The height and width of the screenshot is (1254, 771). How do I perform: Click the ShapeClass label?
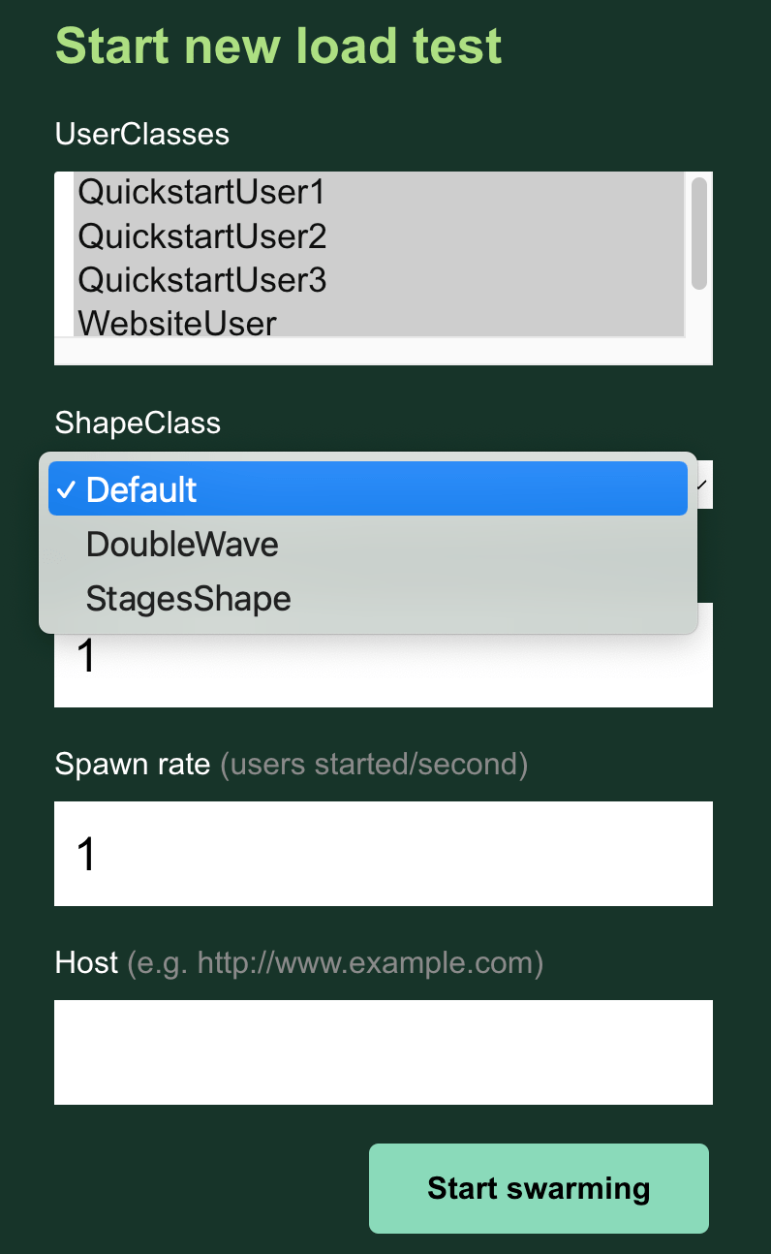click(x=138, y=423)
